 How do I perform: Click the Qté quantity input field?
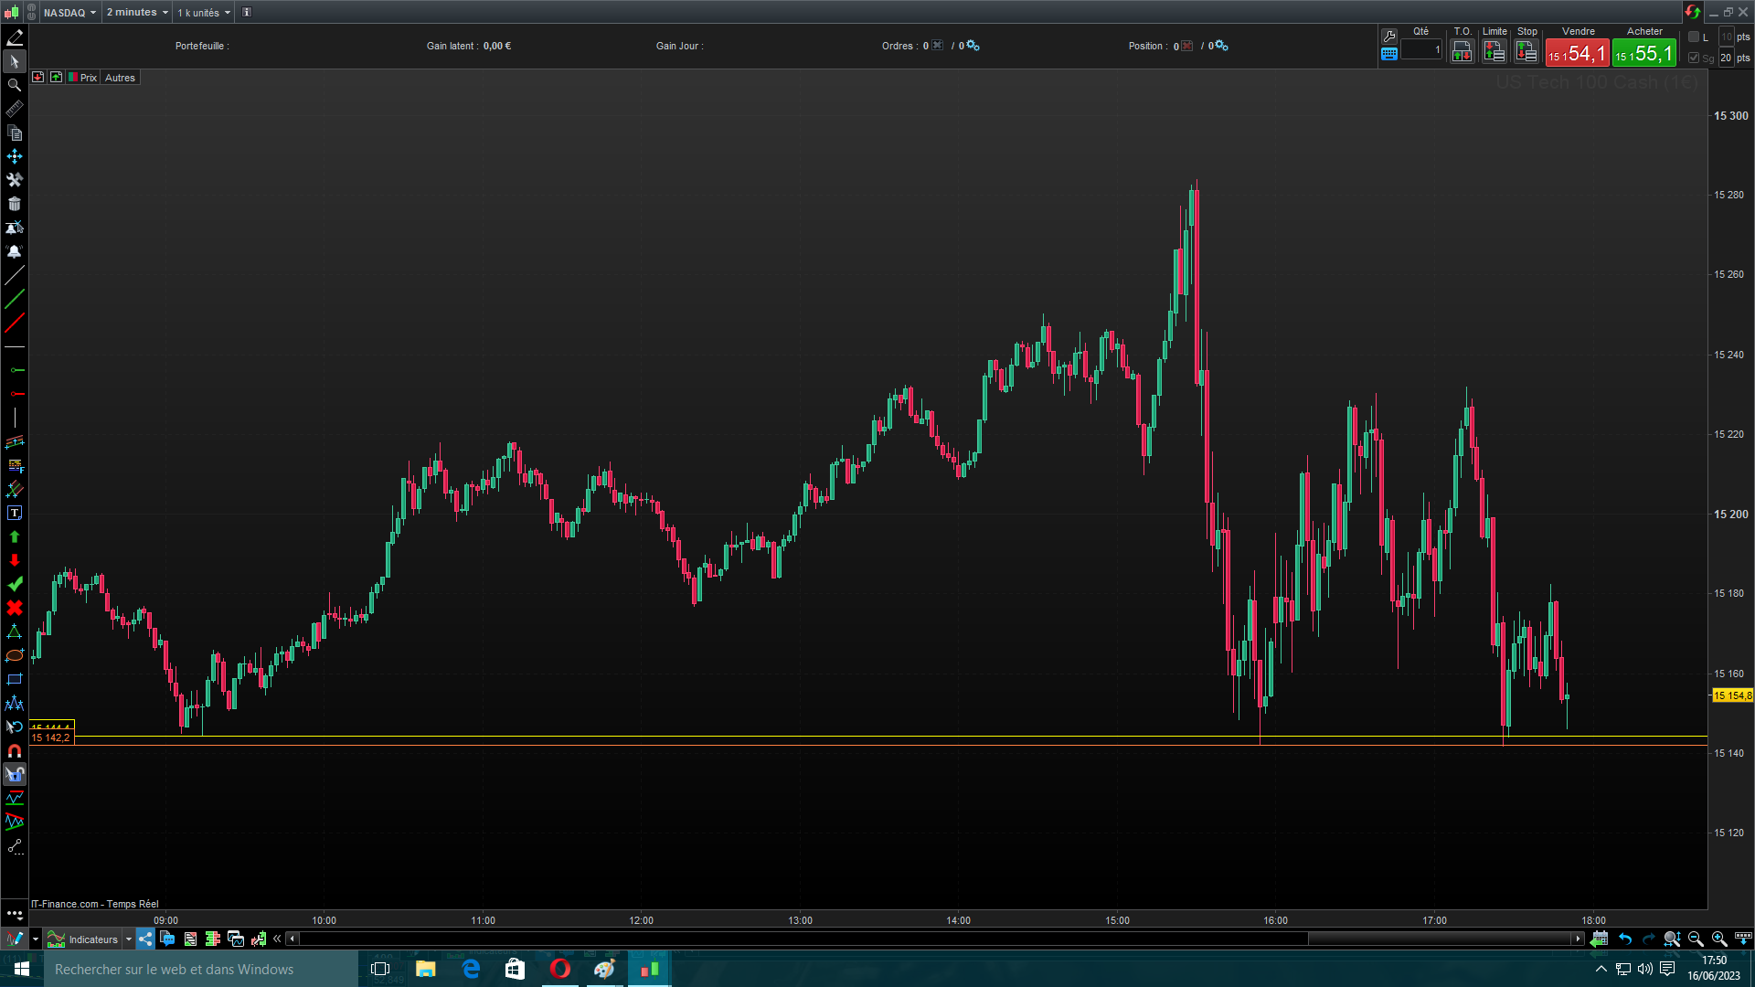tap(1420, 50)
